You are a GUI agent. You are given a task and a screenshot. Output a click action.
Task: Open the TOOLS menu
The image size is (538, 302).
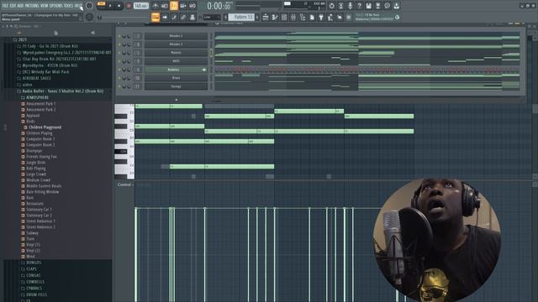pyautogui.click(x=69, y=6)
